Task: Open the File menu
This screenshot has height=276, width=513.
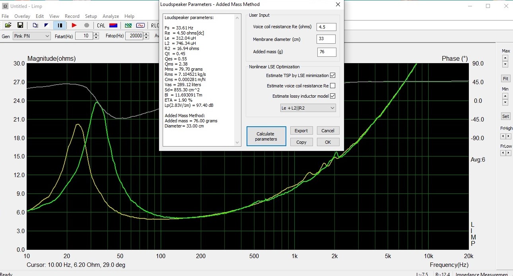Action: [x=5, y=16]
